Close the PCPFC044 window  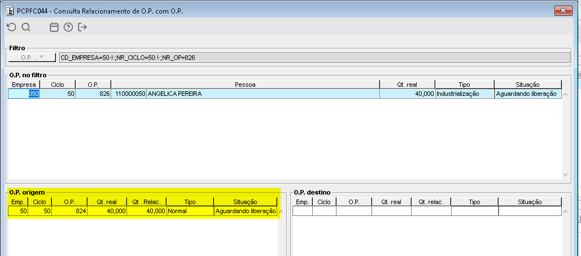[563, 11]
